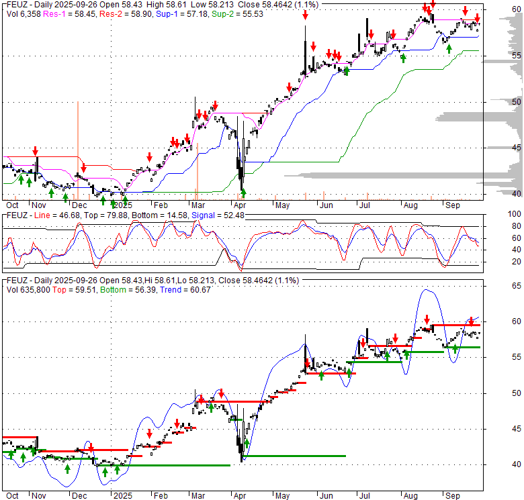Image resolution: width=524 pixels, height=500 pixels.
Task: Click Open 58.43 in top chart header
Action: point(121,5)
